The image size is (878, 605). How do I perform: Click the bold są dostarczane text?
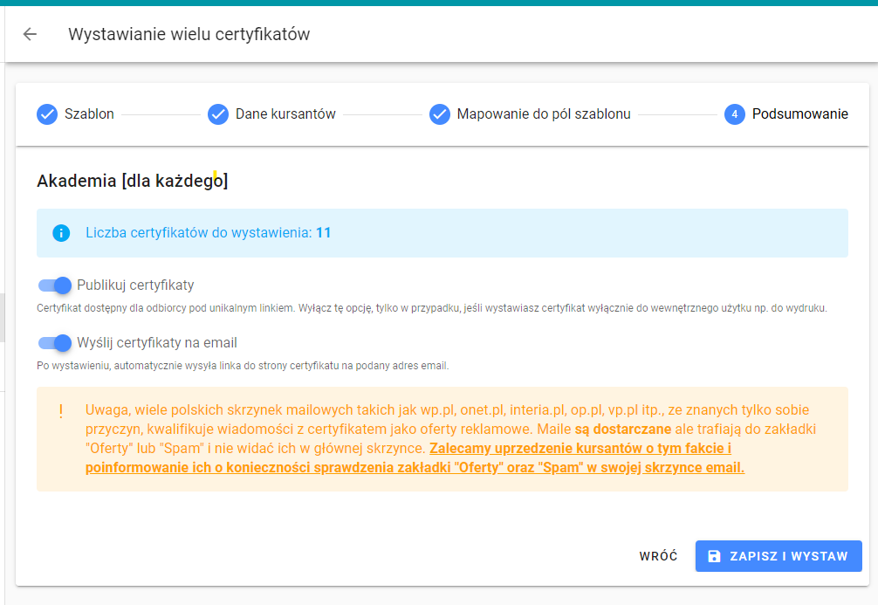tap(623, 430)
